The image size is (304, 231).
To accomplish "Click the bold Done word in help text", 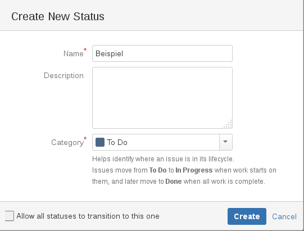I will [x=174, y=182].
